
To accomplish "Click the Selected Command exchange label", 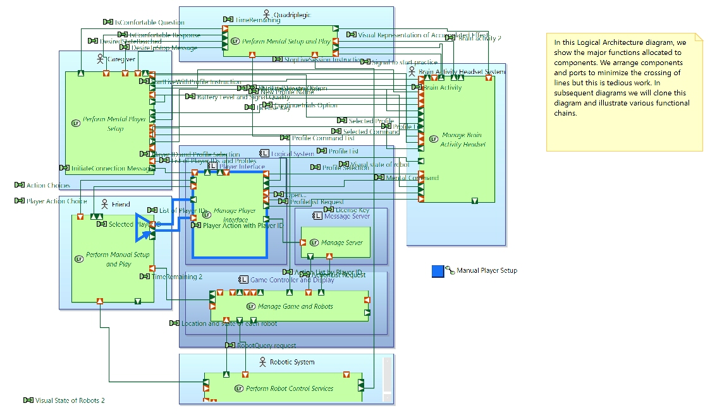I will click(371, 131).
